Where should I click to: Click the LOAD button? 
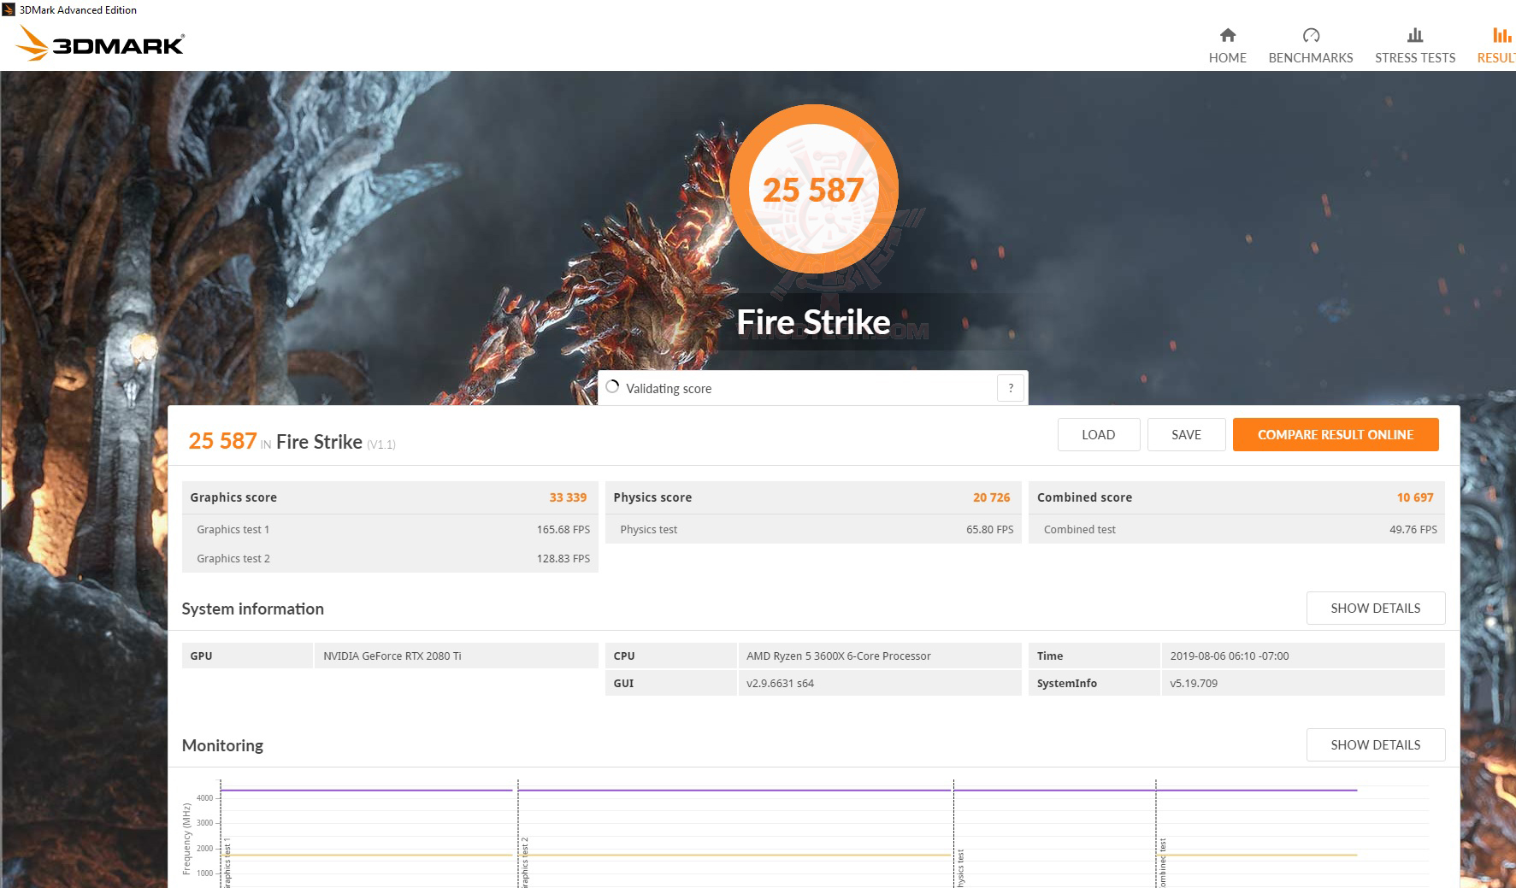1098,434
